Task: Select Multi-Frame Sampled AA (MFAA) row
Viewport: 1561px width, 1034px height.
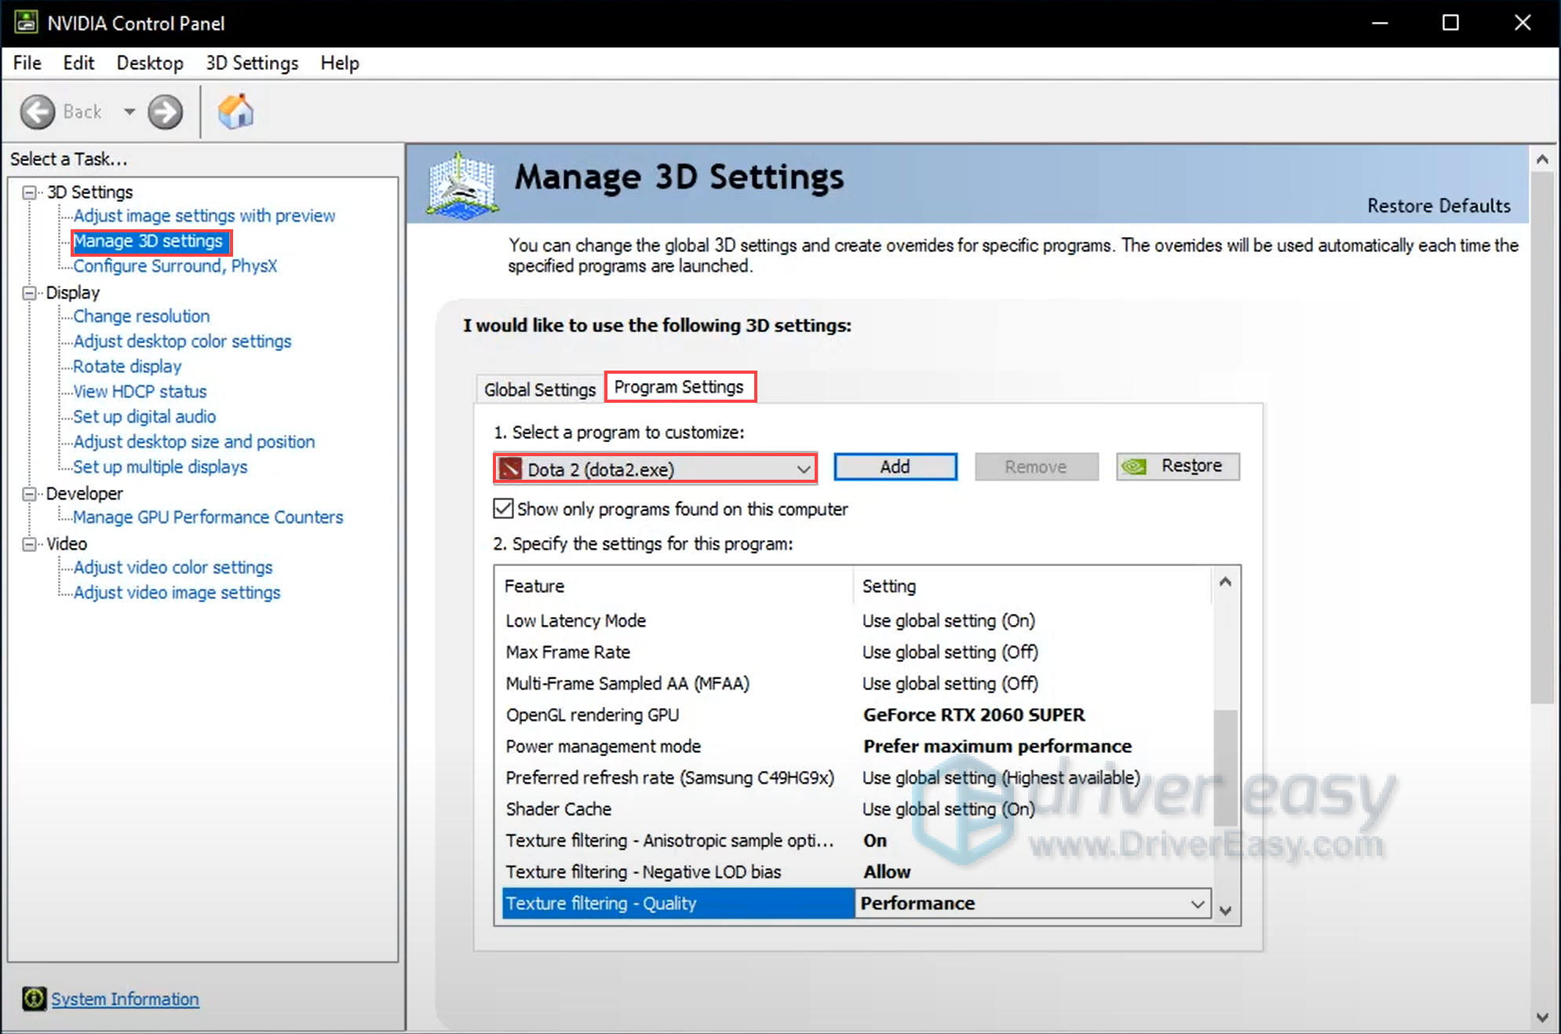Action: coord(856,683)
